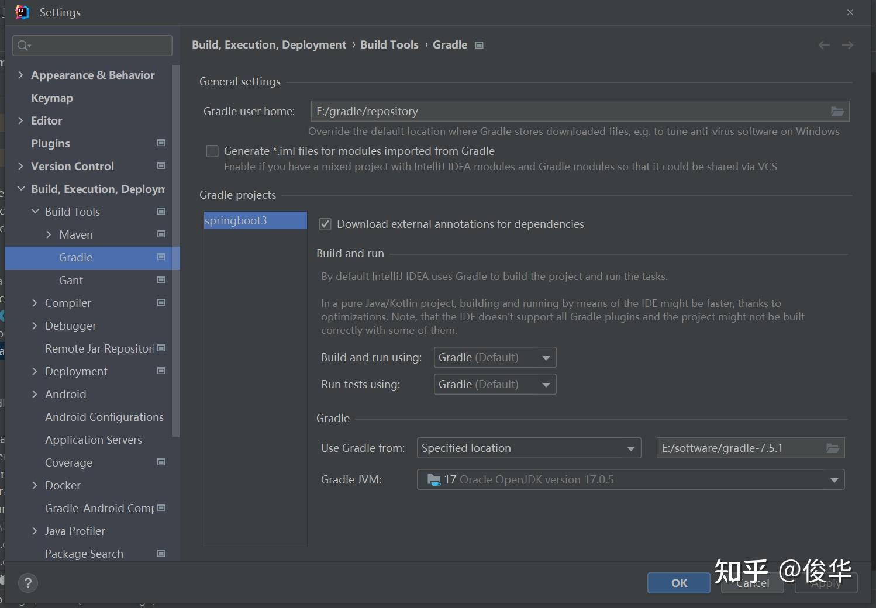Open Application Servers settings
This screenshot has height=608, width=876.
pyautogui.click(x=94, y=440)
